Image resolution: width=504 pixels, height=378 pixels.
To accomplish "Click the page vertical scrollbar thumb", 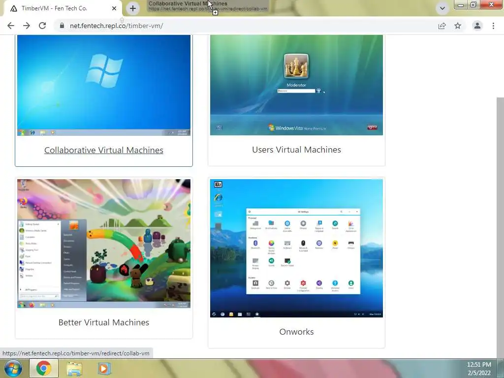I will click(500, 227).
